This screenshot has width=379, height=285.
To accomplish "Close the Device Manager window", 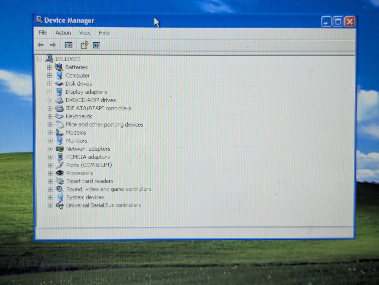I will [349, 22].
